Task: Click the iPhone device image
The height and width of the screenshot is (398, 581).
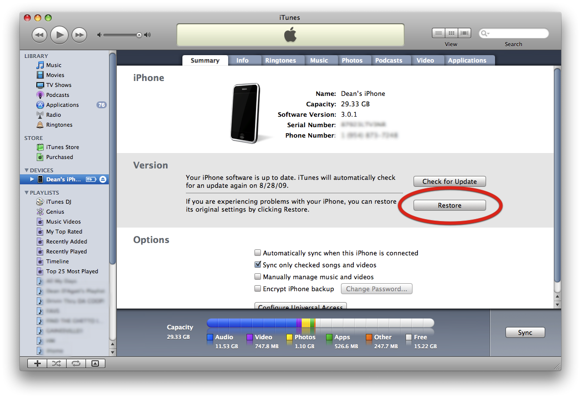Action: 245,113
